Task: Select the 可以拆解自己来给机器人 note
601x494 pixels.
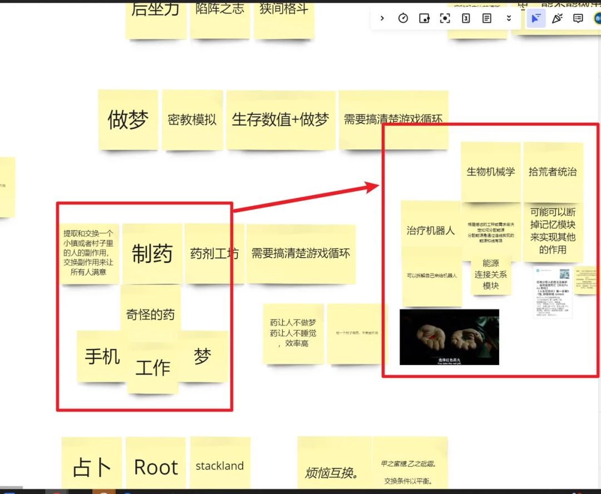Action: [432, 276]
